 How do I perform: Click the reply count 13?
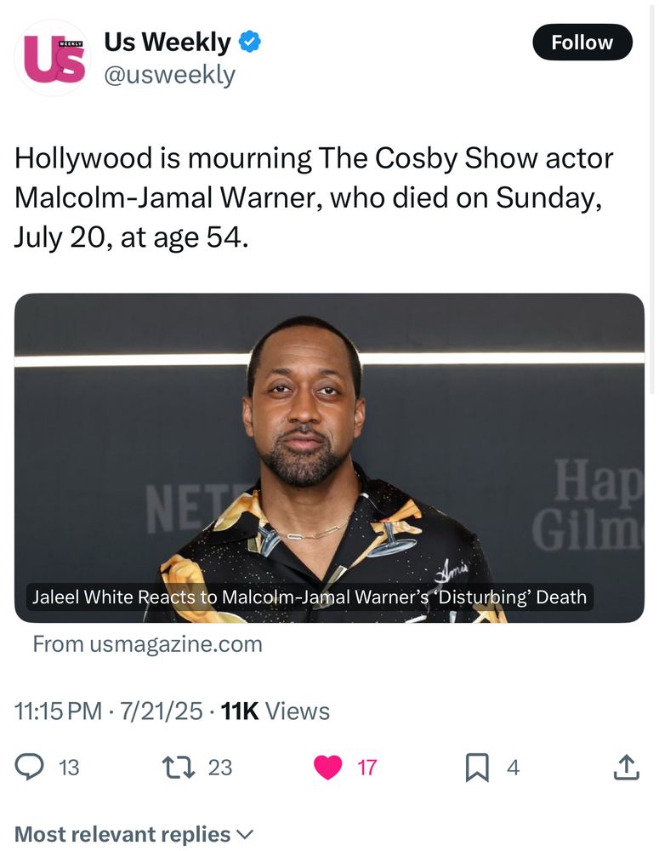[x=69, y=767]
